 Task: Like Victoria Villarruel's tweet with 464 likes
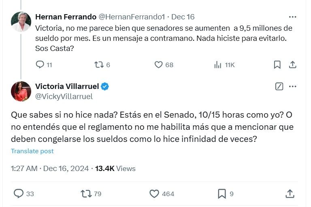[x=154, y=194]
